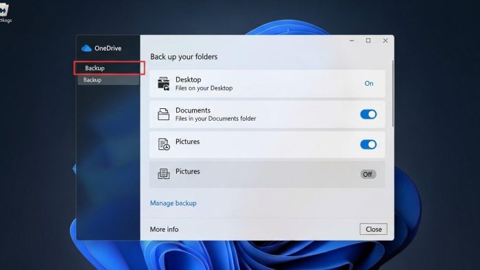Turn off the Documents backup toggle
This screenshot has width=480, height=270.
pyautogui.click(x=368, y=114)
